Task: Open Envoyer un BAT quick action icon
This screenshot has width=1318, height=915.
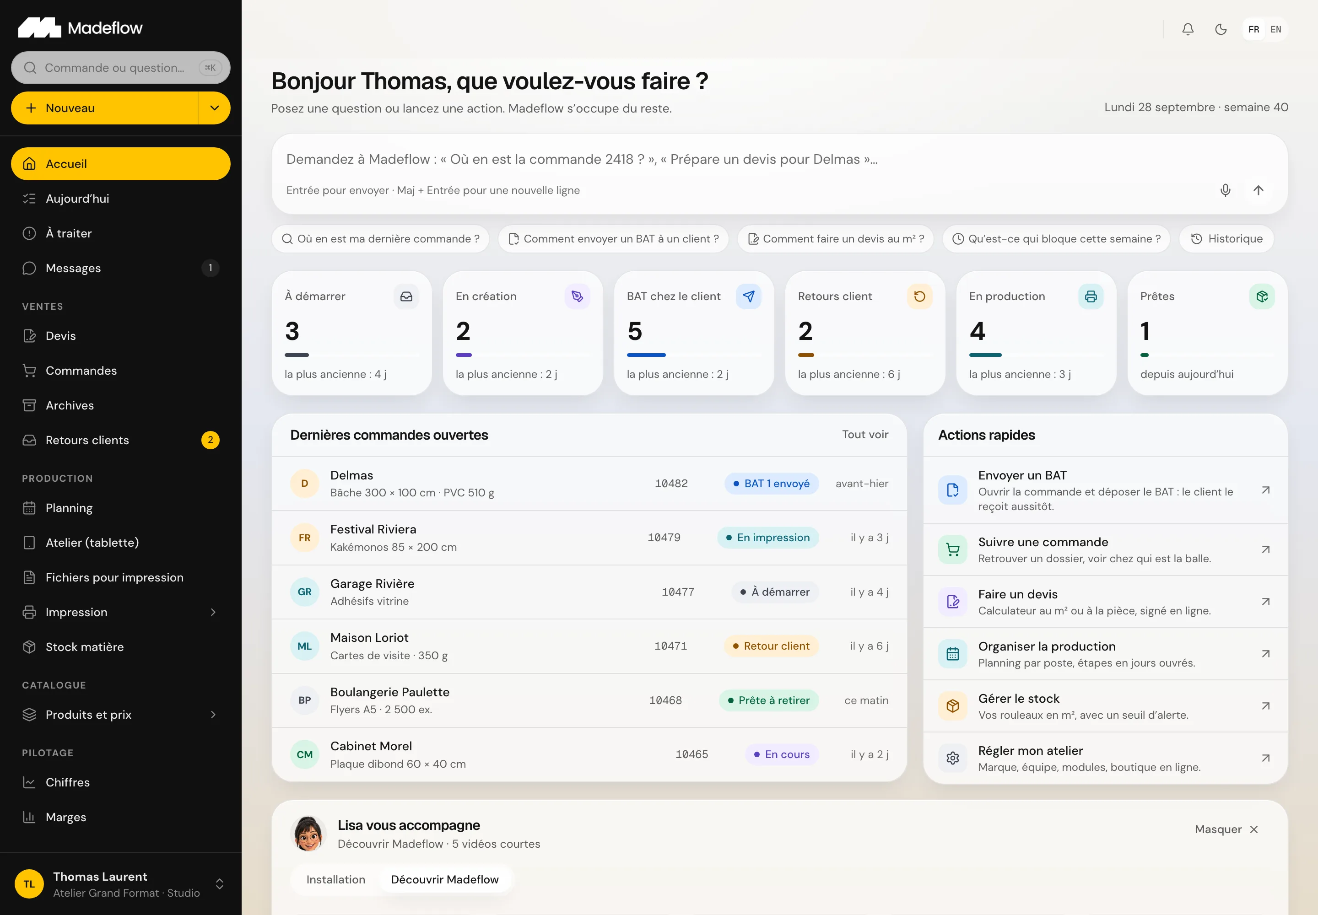Action: click(953, 490)
